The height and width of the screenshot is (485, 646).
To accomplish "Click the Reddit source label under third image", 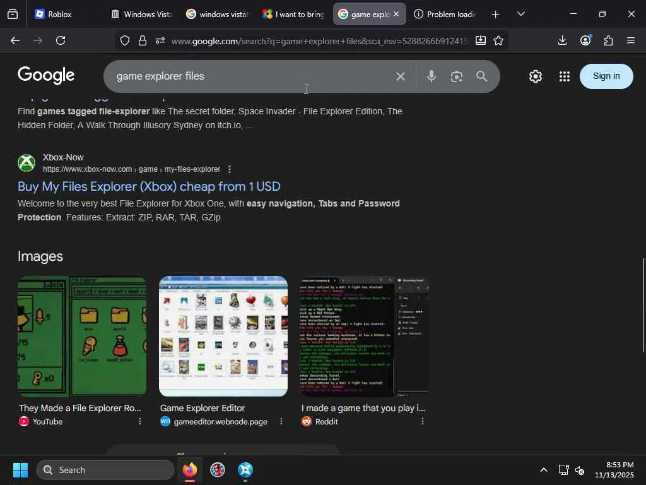I will point(326,421).
